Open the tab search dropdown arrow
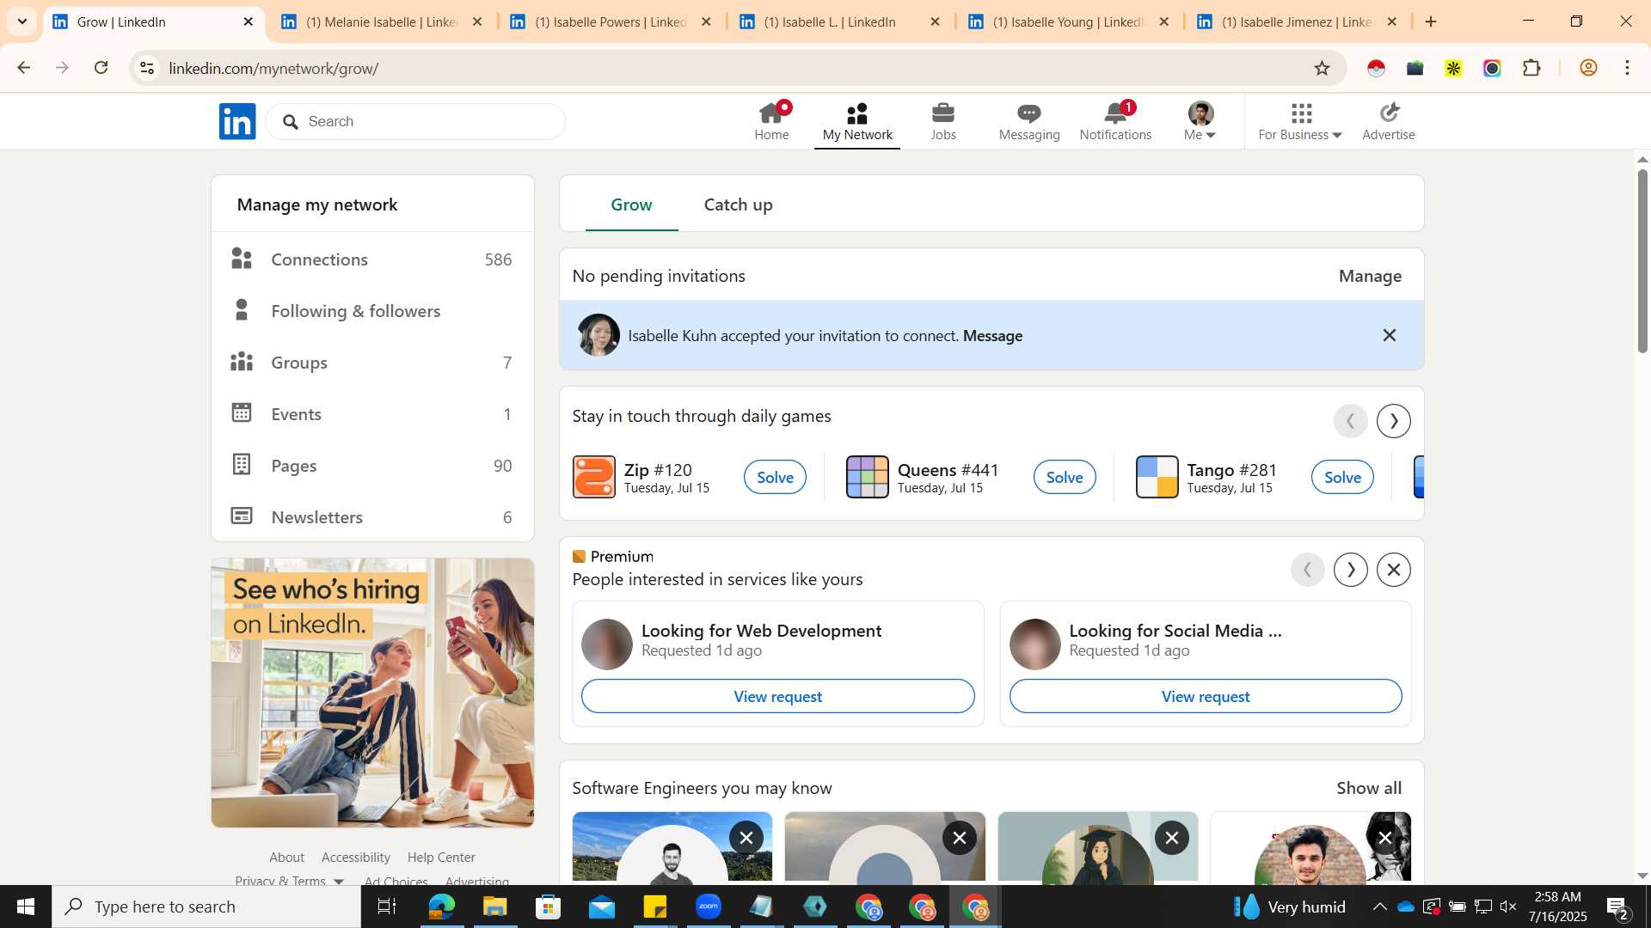 click(x=22, y=21)
